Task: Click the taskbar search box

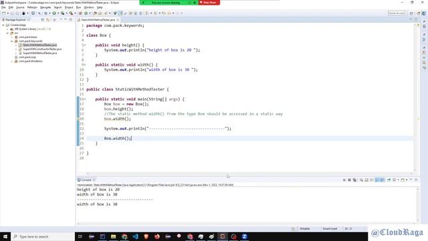Action: [43, 236]
